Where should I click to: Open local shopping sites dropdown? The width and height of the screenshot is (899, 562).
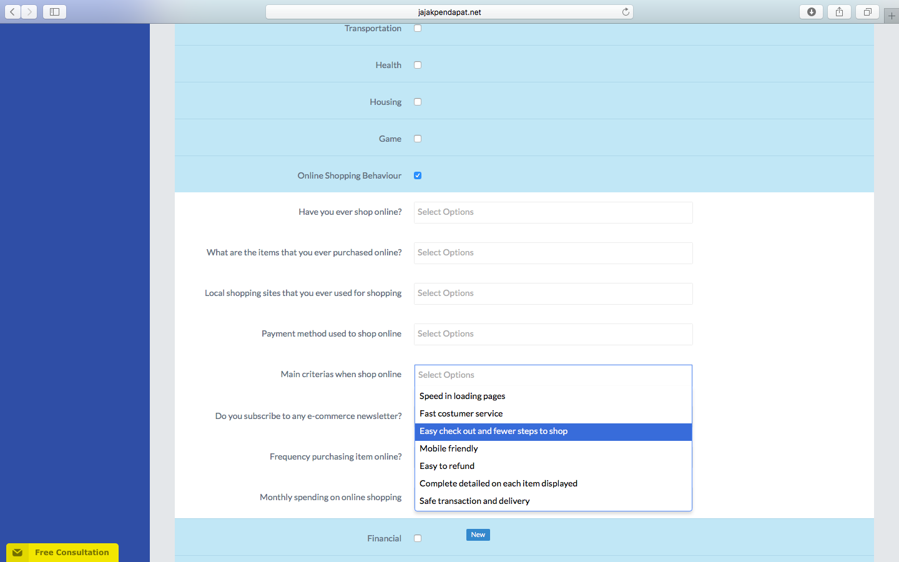(553, 293)
